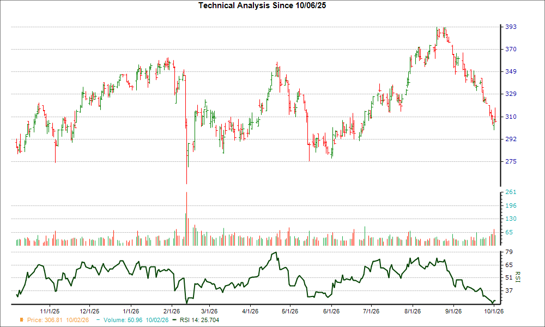Screen dimensions: 545x327
Task: Click the 275 price axis label
Action: click(511, 161)
